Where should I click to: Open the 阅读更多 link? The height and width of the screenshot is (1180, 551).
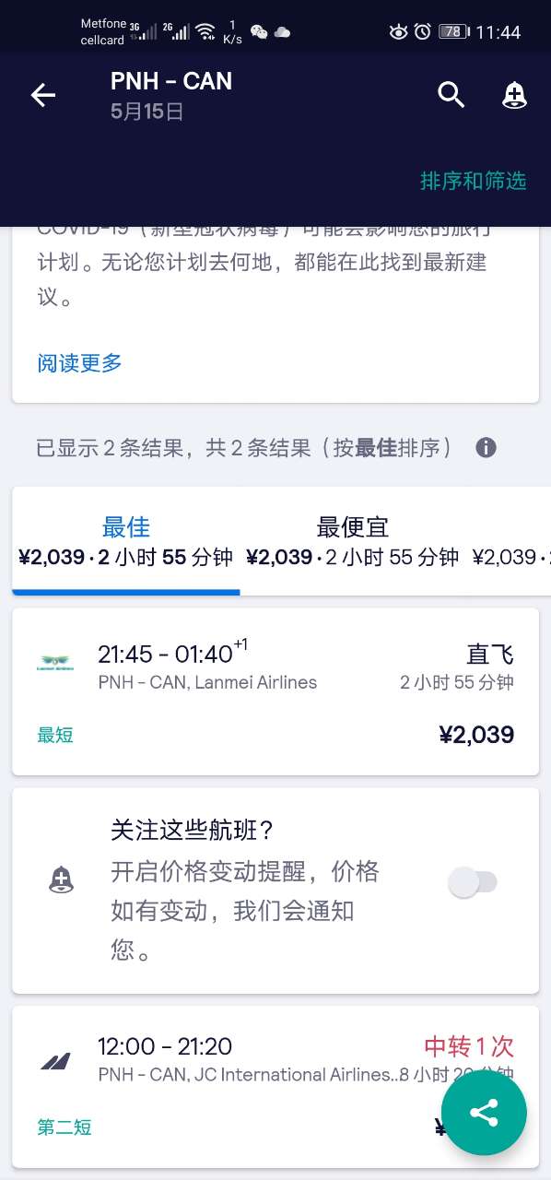point(80,362)
